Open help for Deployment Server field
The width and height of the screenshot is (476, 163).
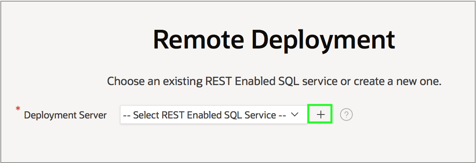click(346, 115)
